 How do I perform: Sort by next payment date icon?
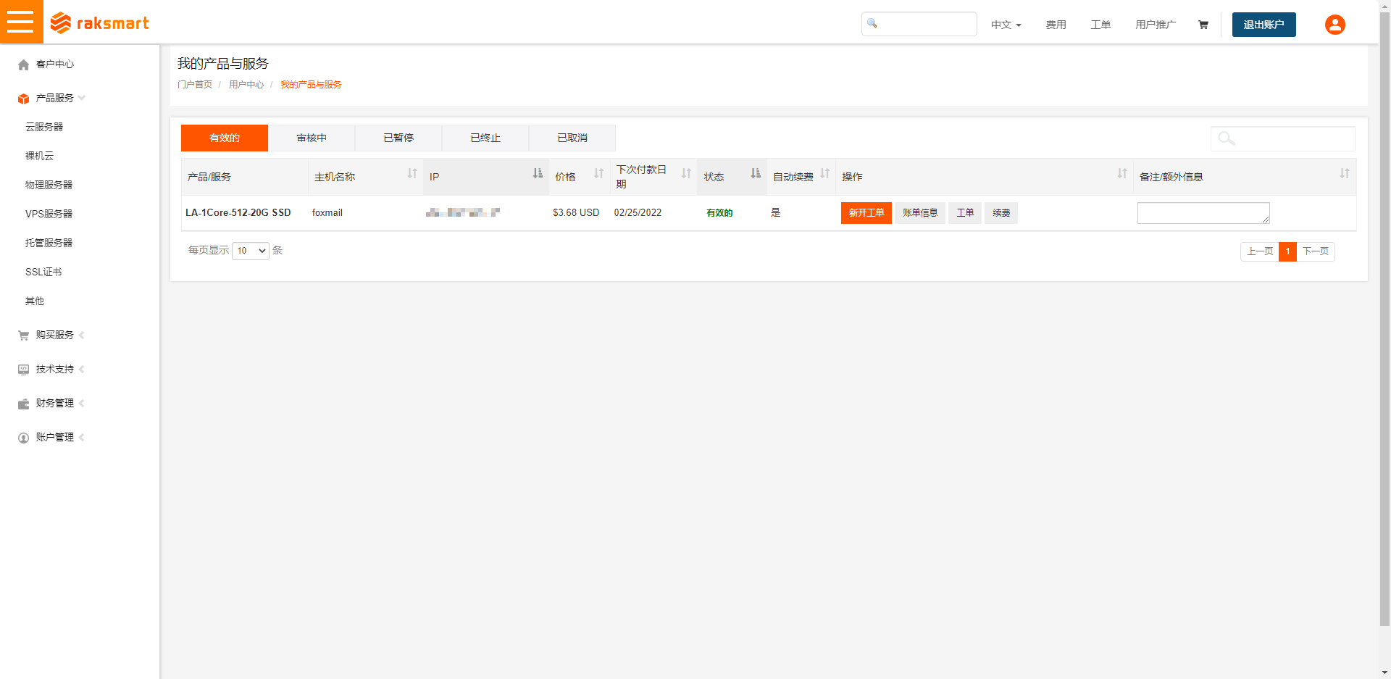click(x=686, y=174)
